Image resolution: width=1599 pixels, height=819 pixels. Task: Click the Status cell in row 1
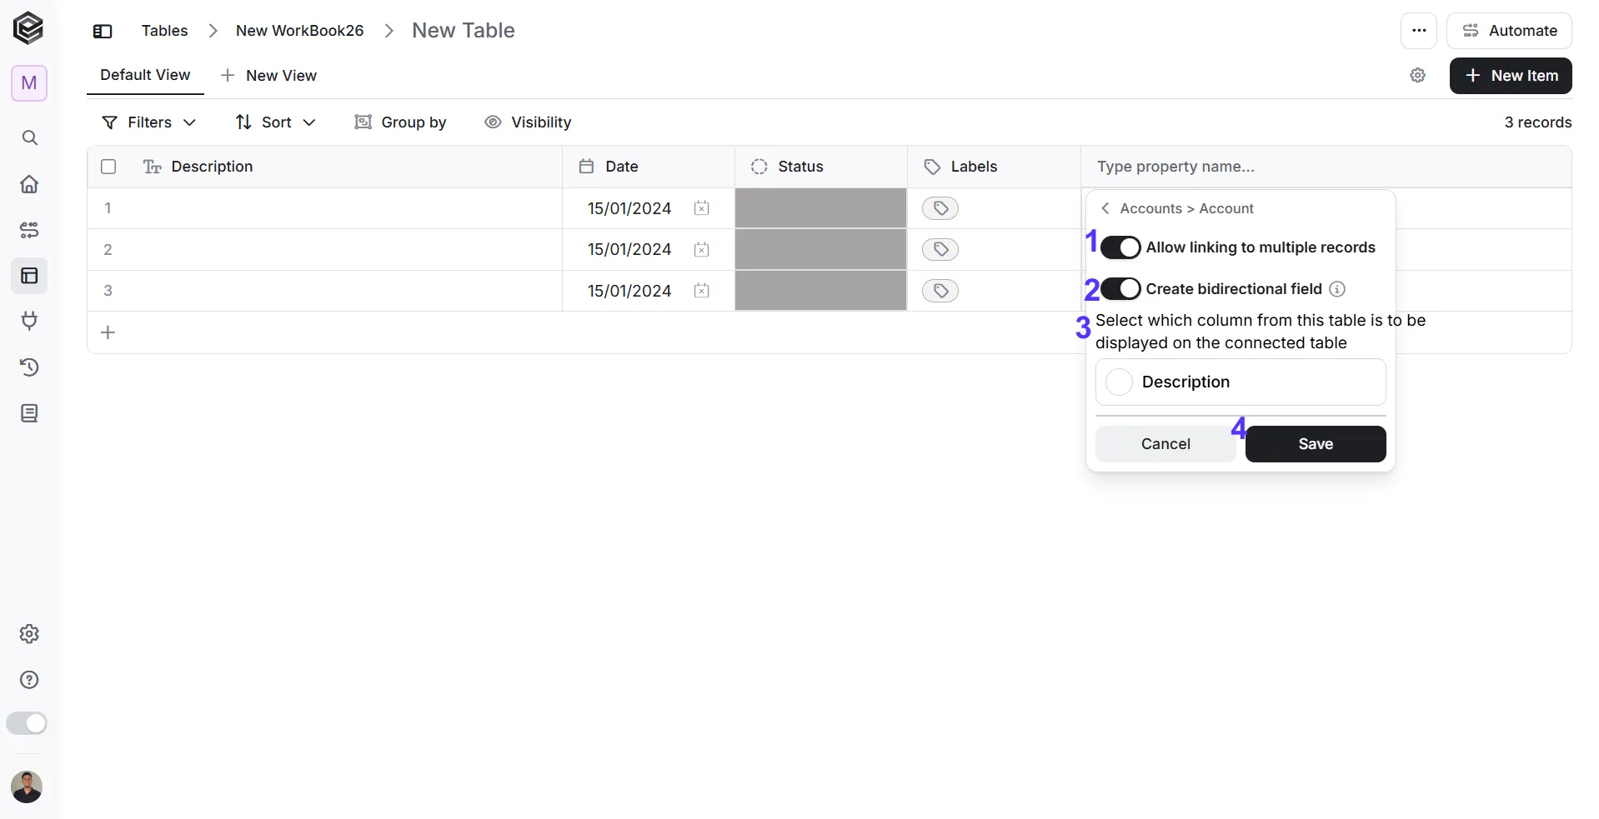(820, 208)
